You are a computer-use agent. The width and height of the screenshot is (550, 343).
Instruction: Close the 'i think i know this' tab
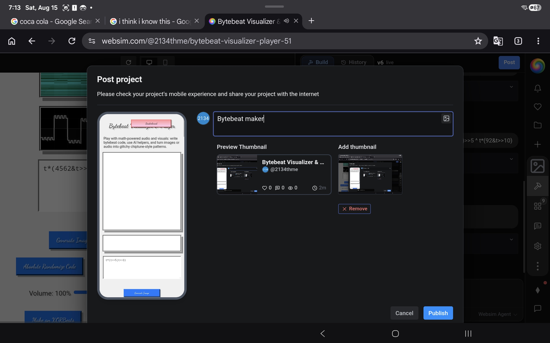pos(197,21)
